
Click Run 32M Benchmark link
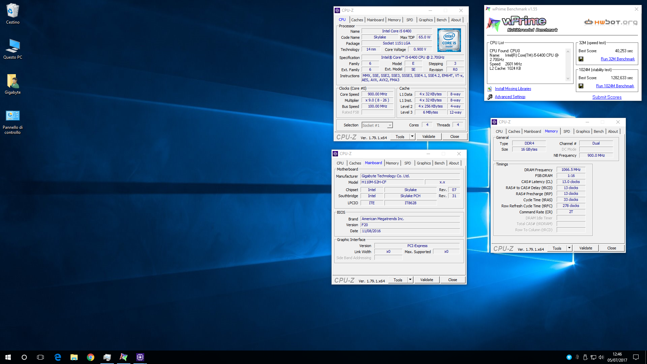point(618,59)
